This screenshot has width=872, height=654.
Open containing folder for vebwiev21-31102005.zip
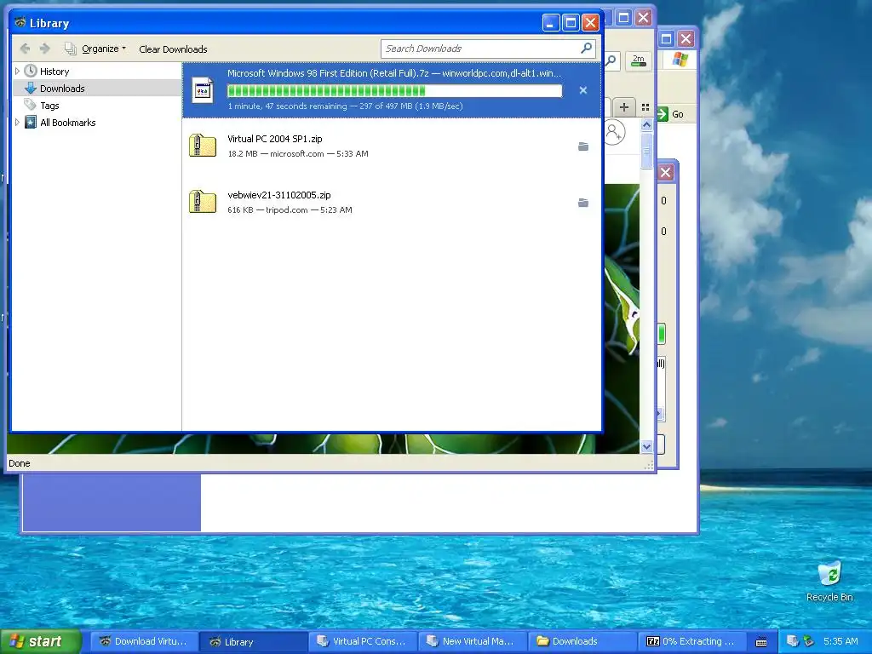pos(582,203)
